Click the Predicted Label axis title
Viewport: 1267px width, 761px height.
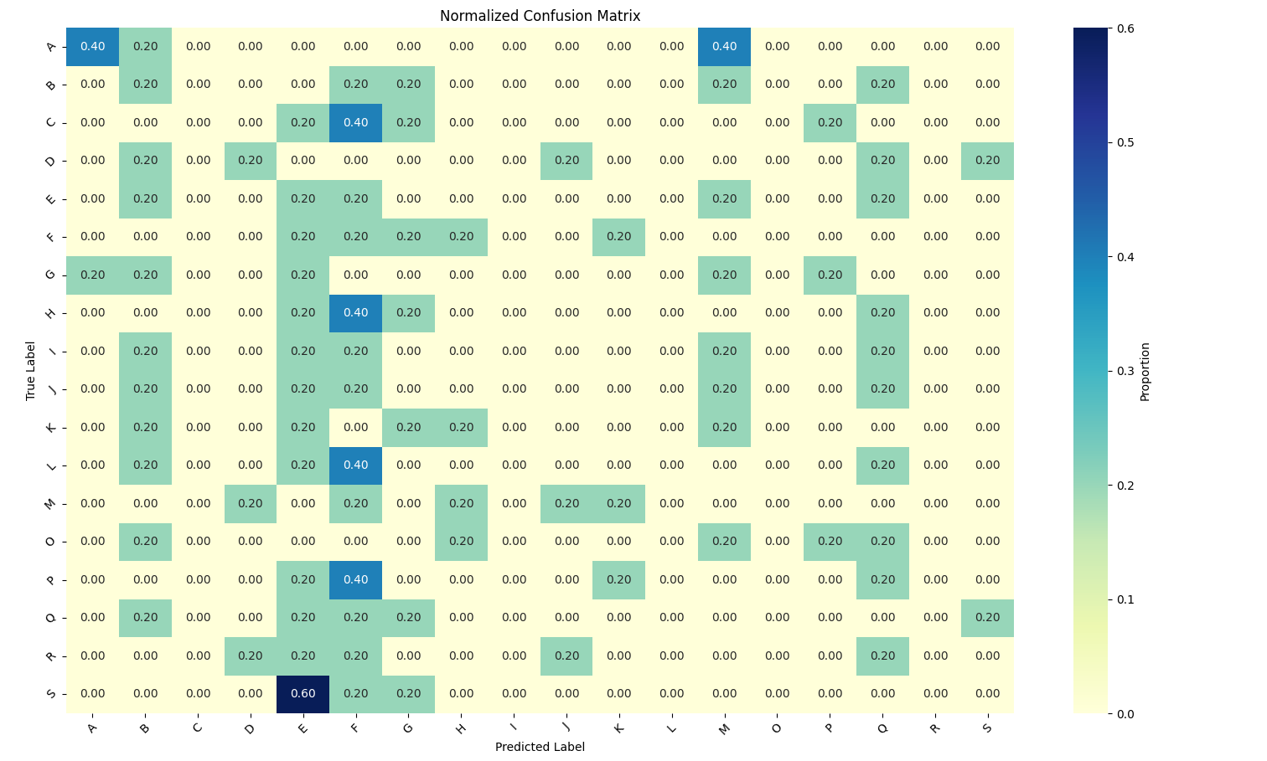(x=540, y=747)
